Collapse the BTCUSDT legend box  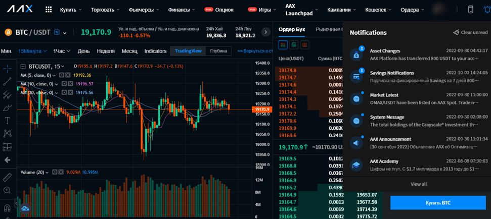23,67
